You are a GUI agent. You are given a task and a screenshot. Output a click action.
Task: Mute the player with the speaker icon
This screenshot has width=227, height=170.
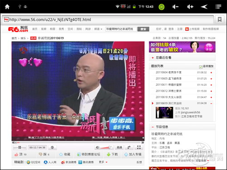98,147
